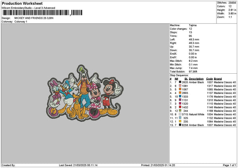The image size is (238, 168).
Task: Click the Stops value '13'
Action: click(190, 32)
